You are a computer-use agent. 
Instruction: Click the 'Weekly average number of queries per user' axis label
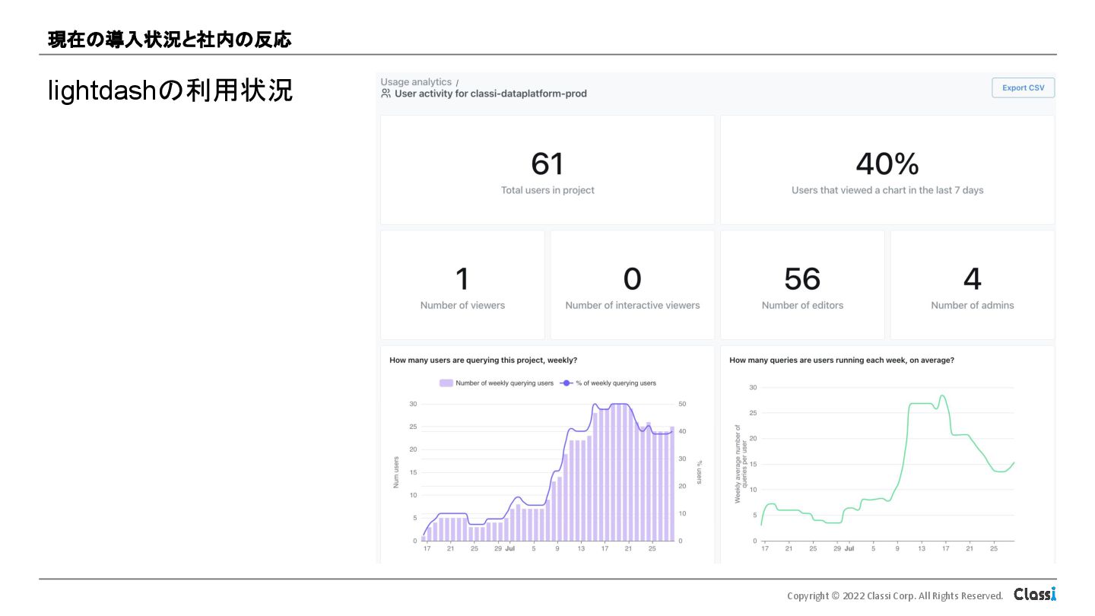741,464
